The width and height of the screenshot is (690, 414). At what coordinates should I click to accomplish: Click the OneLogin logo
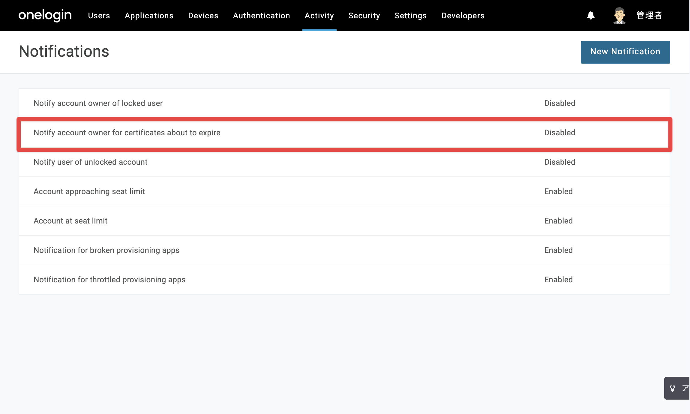click(x=45, y=15)
